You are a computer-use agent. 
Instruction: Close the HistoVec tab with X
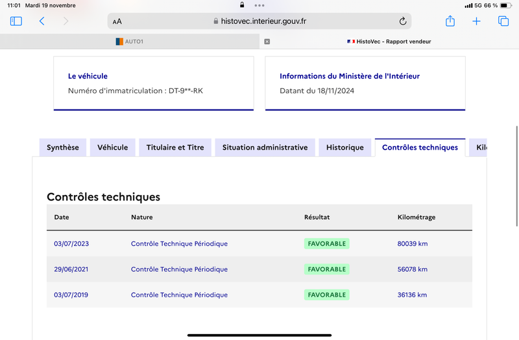[x=267, y=41]
